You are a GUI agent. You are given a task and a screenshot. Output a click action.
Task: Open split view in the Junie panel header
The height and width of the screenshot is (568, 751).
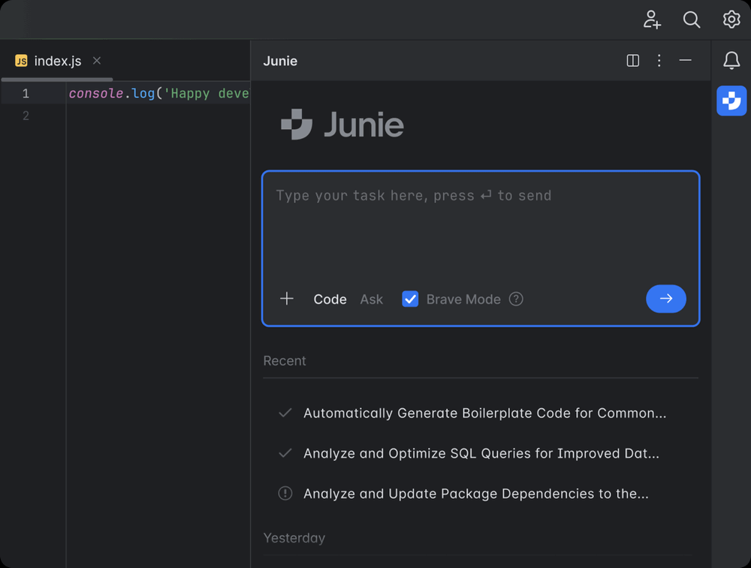coord(632,61)
